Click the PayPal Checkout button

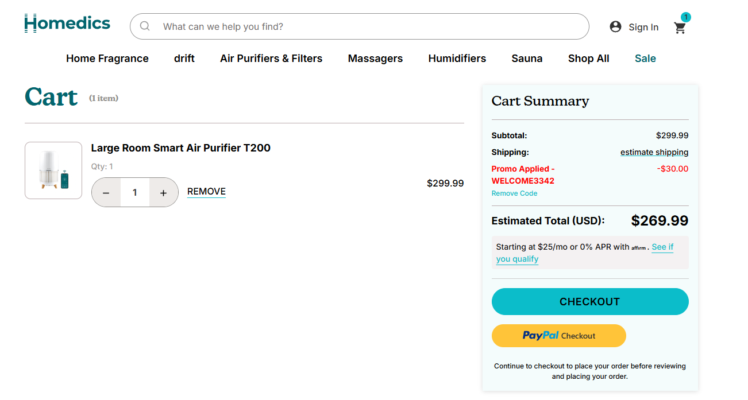tap(559, 336)
